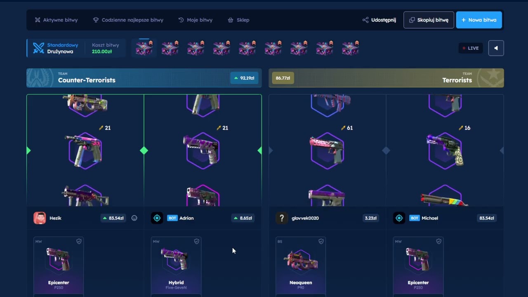
Task: Click Hezik's player avatar
Action: (40, 218)
